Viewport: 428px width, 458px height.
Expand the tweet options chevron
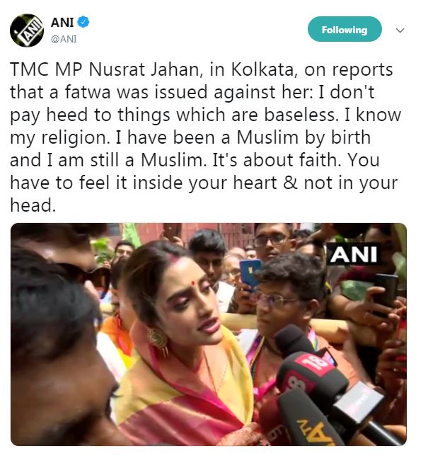tap(400, 30)
